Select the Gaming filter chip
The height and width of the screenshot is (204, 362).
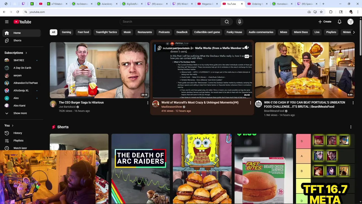coord(66,32)
